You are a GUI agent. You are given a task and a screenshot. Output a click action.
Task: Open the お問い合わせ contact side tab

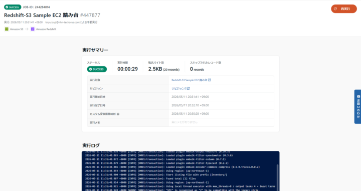(357, 107)
